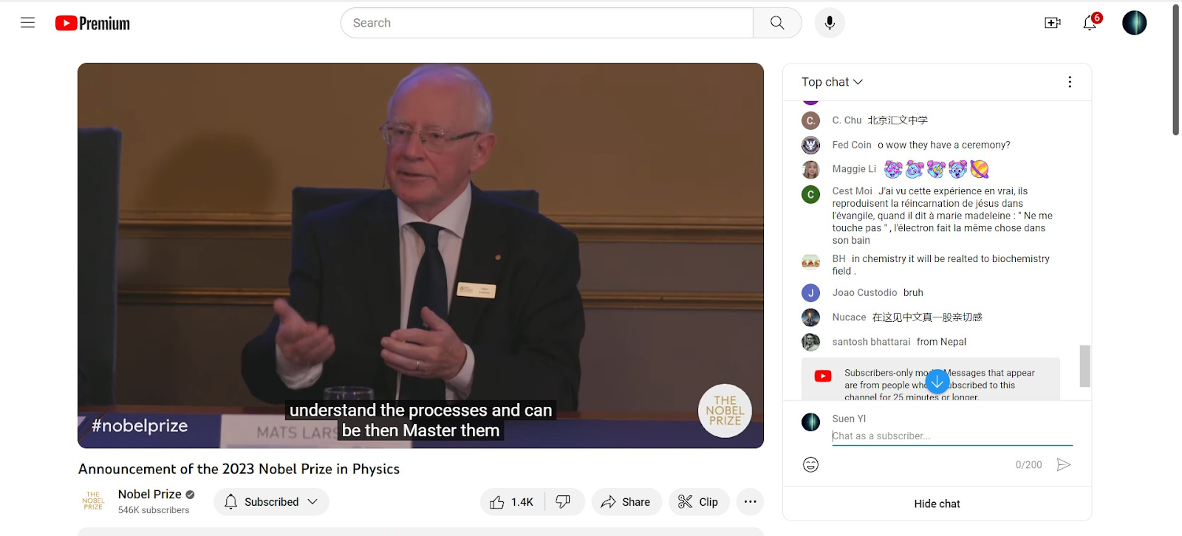The width and height of the screenshot is (1182, 536).
Task: Click the send chat message arrow
Action: [x=1064, y=464]
